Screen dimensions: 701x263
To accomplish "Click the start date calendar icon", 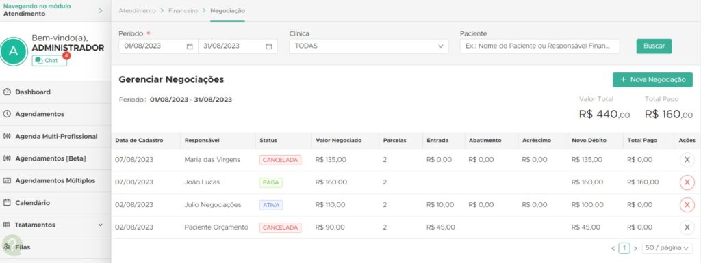I will [190, 46].
